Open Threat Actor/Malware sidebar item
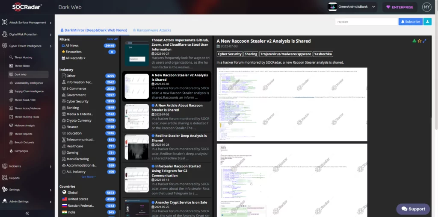The height and width of the screenshot is (217, 438). 27,108
